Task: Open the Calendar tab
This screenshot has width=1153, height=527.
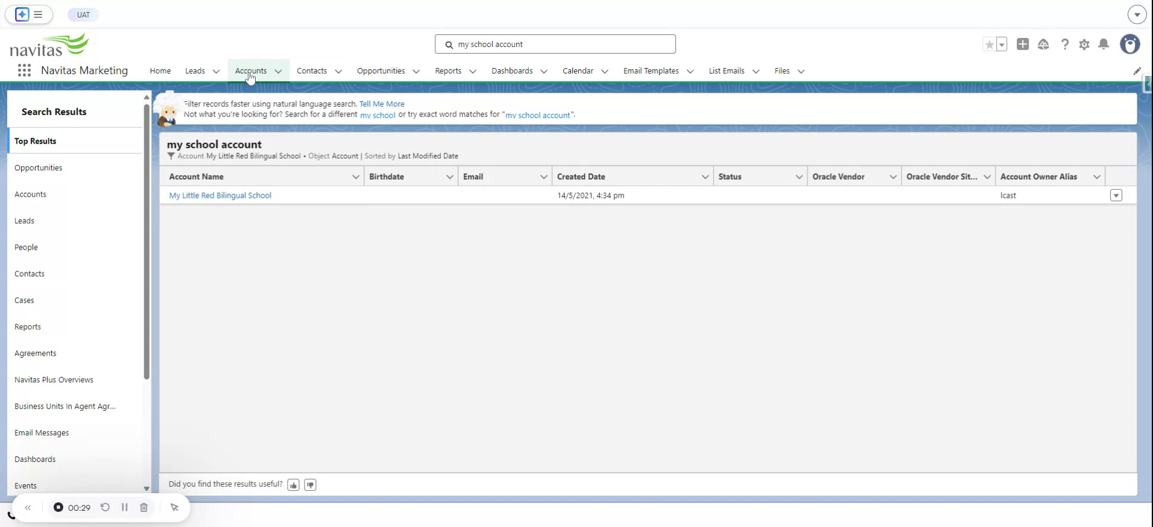Action: [578, 71]
